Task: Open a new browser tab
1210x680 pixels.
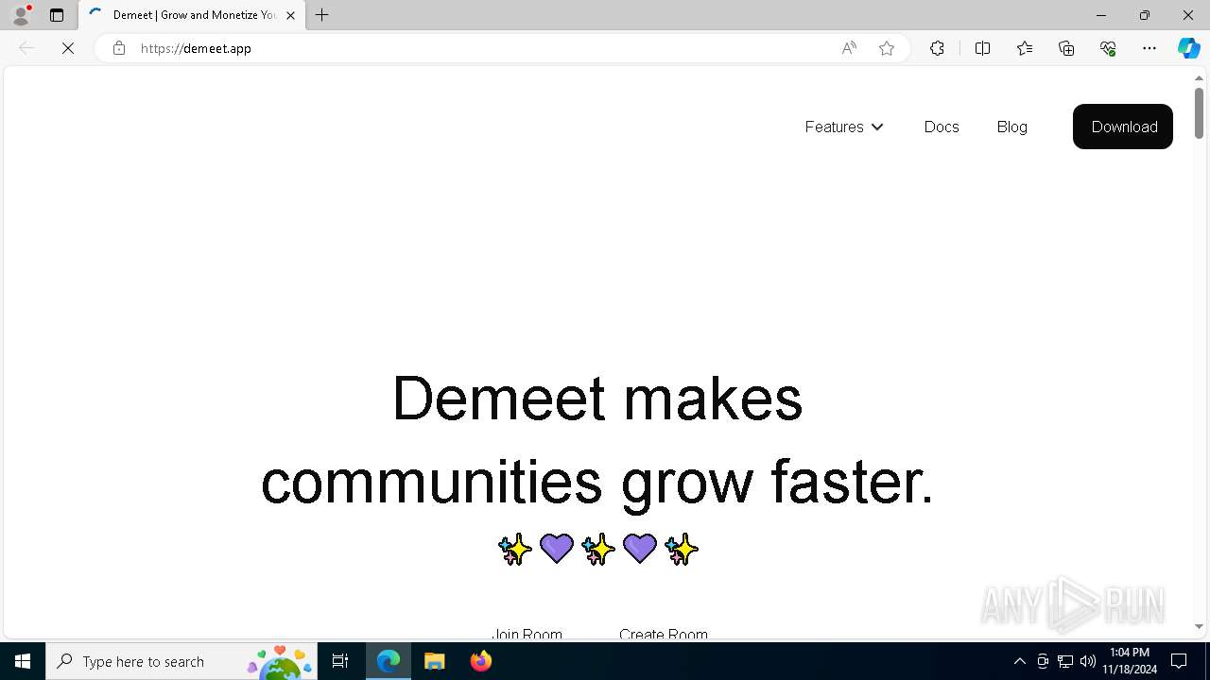Action: [322, 15]
